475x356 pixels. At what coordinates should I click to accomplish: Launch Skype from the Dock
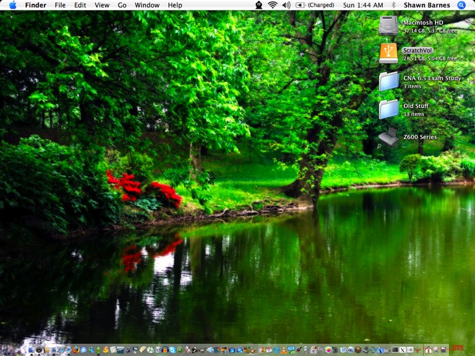click(x=173, y=350)
